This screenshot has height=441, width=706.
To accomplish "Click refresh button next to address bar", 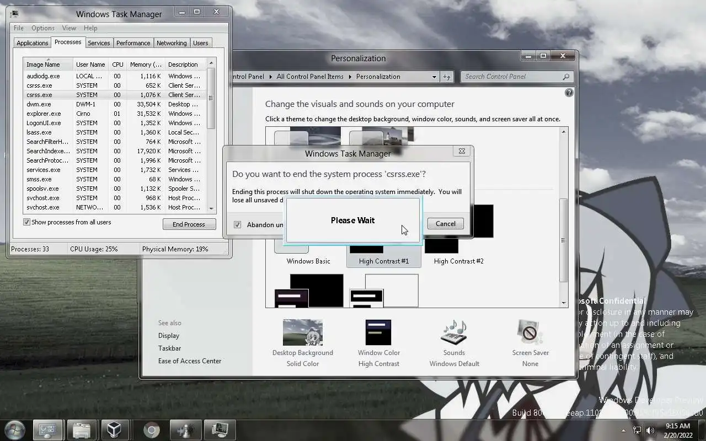I will click(x=447, y=77).
